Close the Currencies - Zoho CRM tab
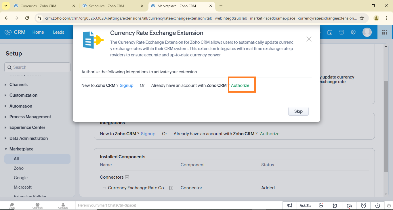 tap(74, 6)
